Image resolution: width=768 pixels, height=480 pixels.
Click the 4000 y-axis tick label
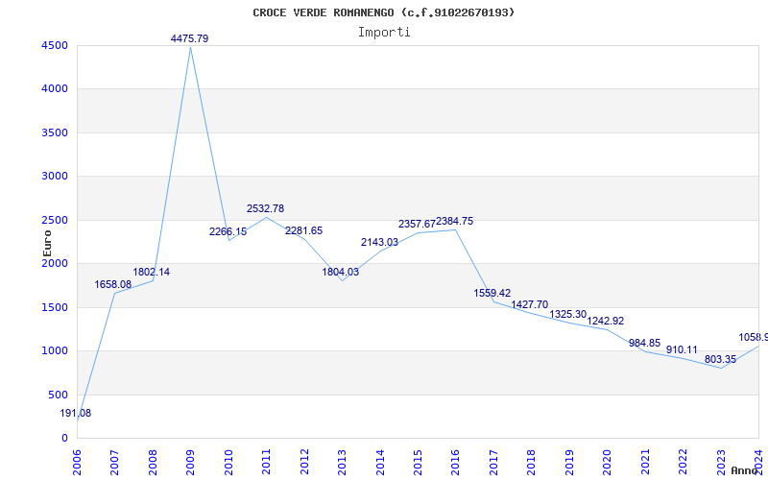[55, 89]
